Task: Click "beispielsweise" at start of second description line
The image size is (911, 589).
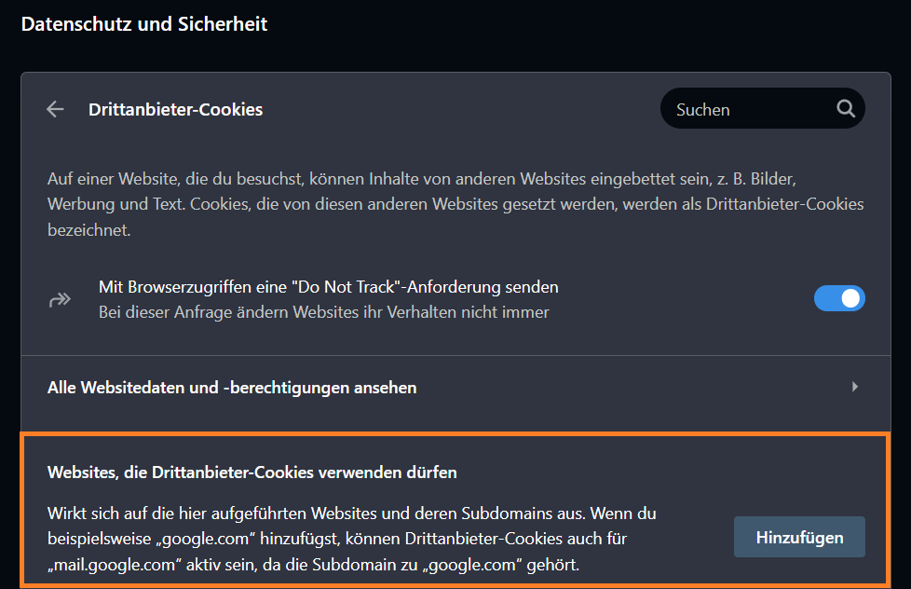Action: (x=97, y=539)
